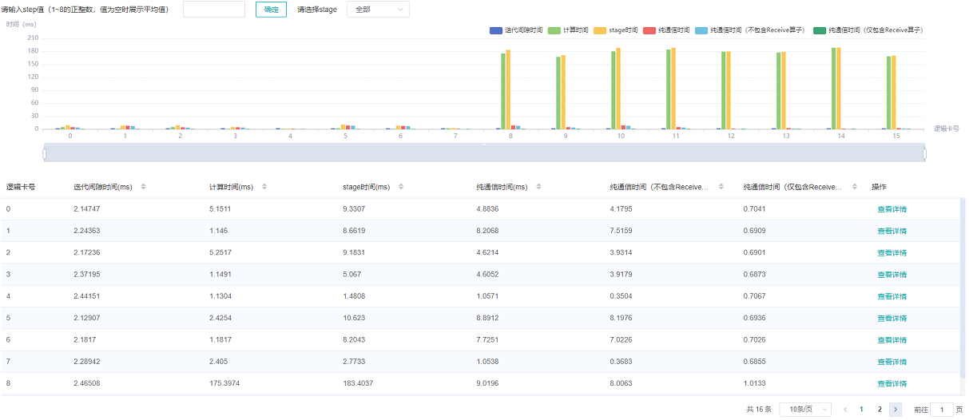Hide 计算时间 series via chart legend

click(568, 30)
